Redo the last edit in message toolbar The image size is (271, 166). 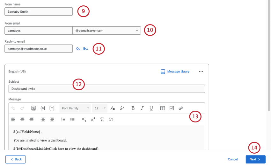22,108
